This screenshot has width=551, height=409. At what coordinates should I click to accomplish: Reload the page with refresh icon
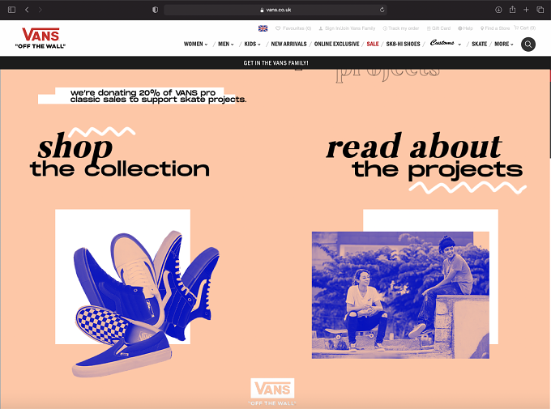point(382,10)
